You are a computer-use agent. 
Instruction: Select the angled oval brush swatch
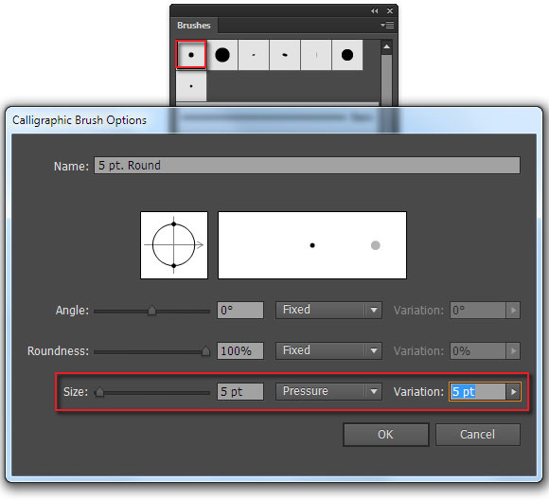point(285,55)
